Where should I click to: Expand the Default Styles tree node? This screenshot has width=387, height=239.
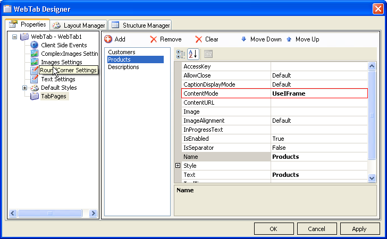(24, 88)
